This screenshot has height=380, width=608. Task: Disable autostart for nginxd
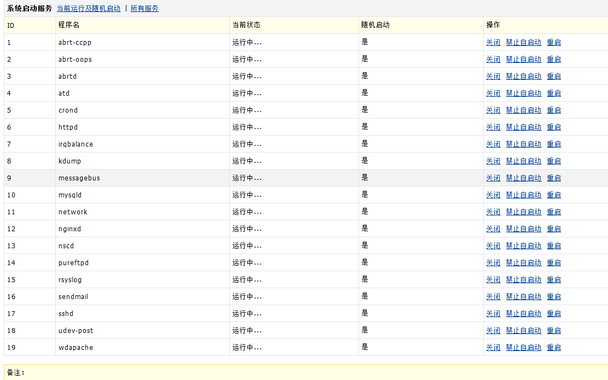click(524, 229)
